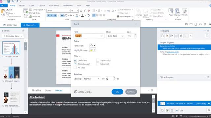The width and height of the screenshot is (211, 118).
Task: Open the New Slide button
Action: point(26,13)
